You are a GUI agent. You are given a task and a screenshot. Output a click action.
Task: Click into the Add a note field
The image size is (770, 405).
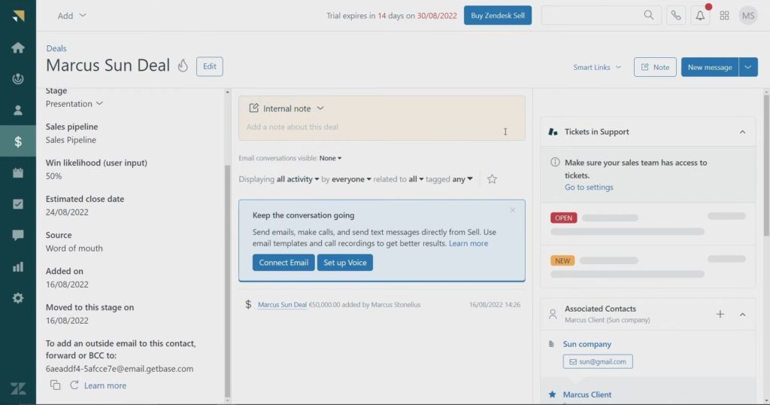click(381, 126)
